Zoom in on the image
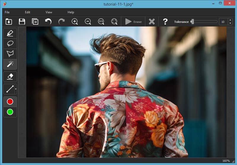237x165 pixels. click(x=75, y=22)
